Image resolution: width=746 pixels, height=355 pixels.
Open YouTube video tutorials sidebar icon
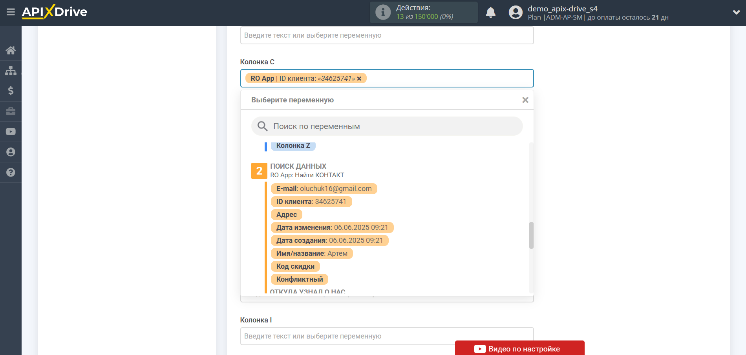[x=11, y=132]
